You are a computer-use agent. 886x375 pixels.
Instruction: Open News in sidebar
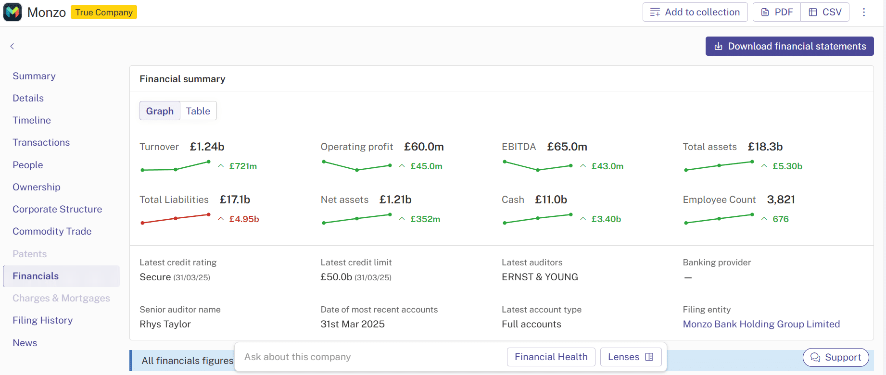coord(25,343)
